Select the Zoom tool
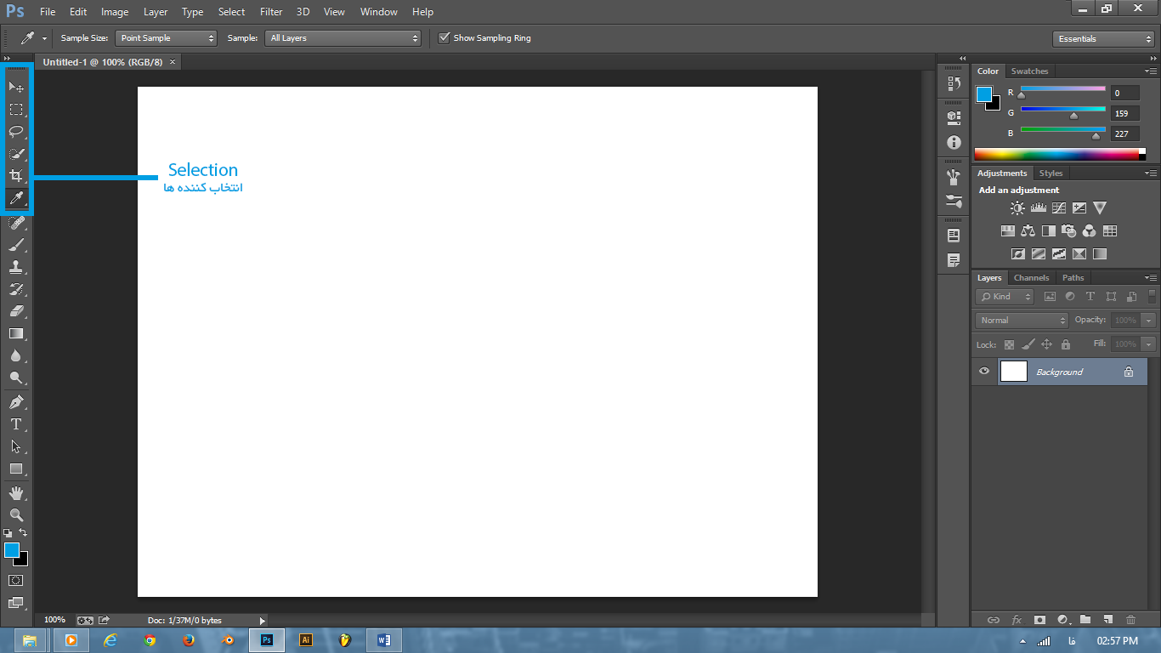The height and width of the screenshot is (653, 1161). pyautogui.click(x=16, y=514)
